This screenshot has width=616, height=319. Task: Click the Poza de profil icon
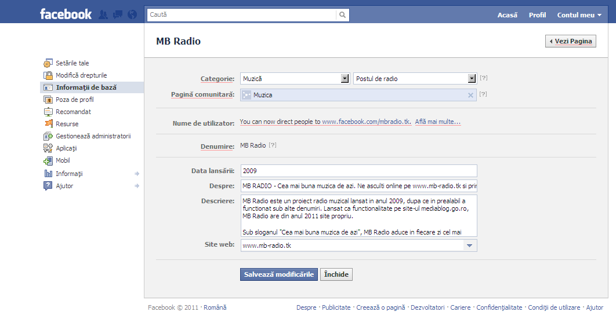coord(48,100)
